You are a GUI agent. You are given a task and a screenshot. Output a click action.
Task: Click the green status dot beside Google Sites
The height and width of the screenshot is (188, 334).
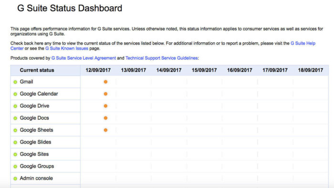15,154
